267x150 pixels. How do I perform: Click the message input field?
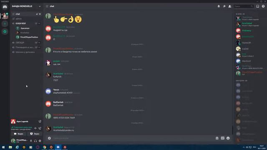pos(133,138)
